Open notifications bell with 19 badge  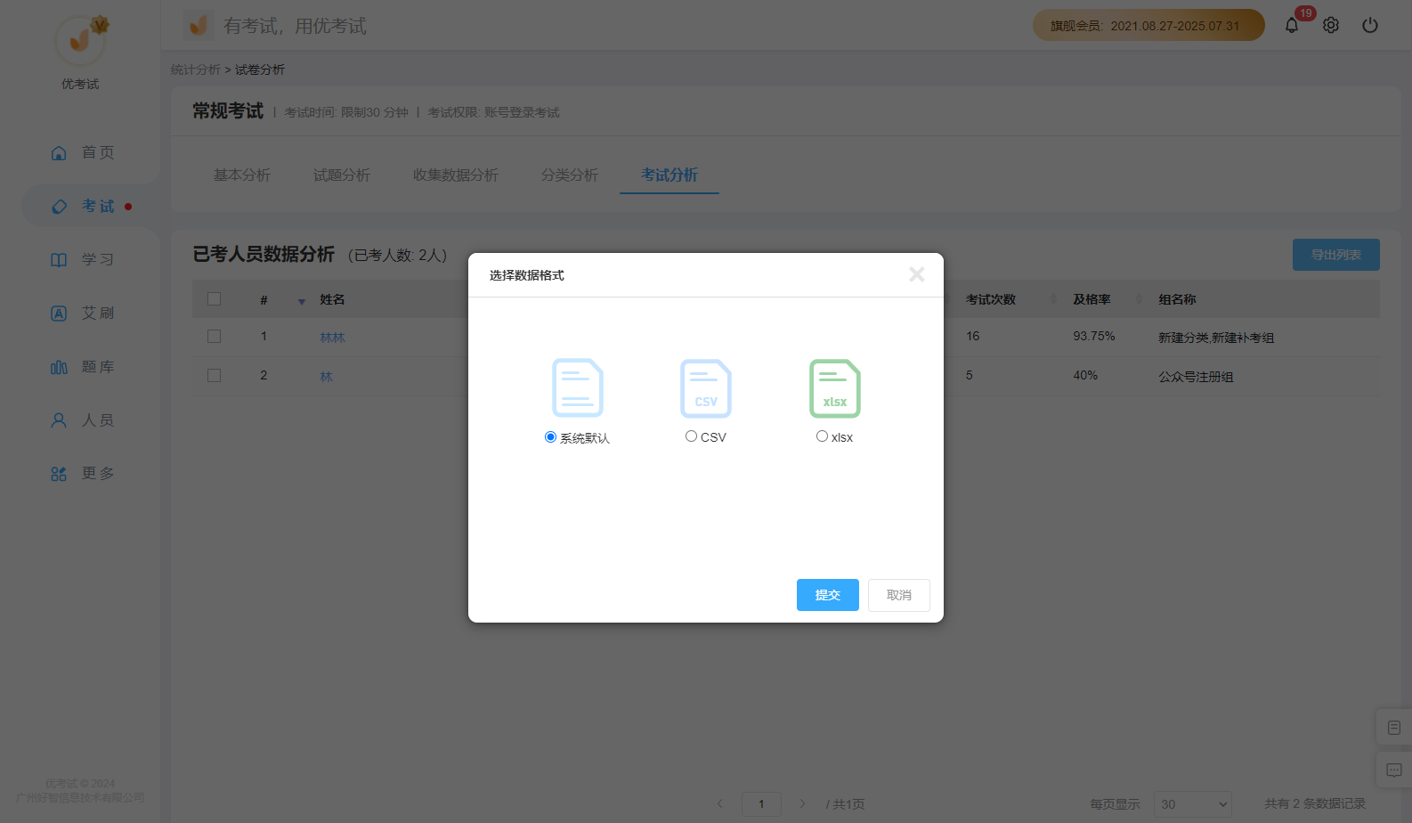pos(1292,25)
